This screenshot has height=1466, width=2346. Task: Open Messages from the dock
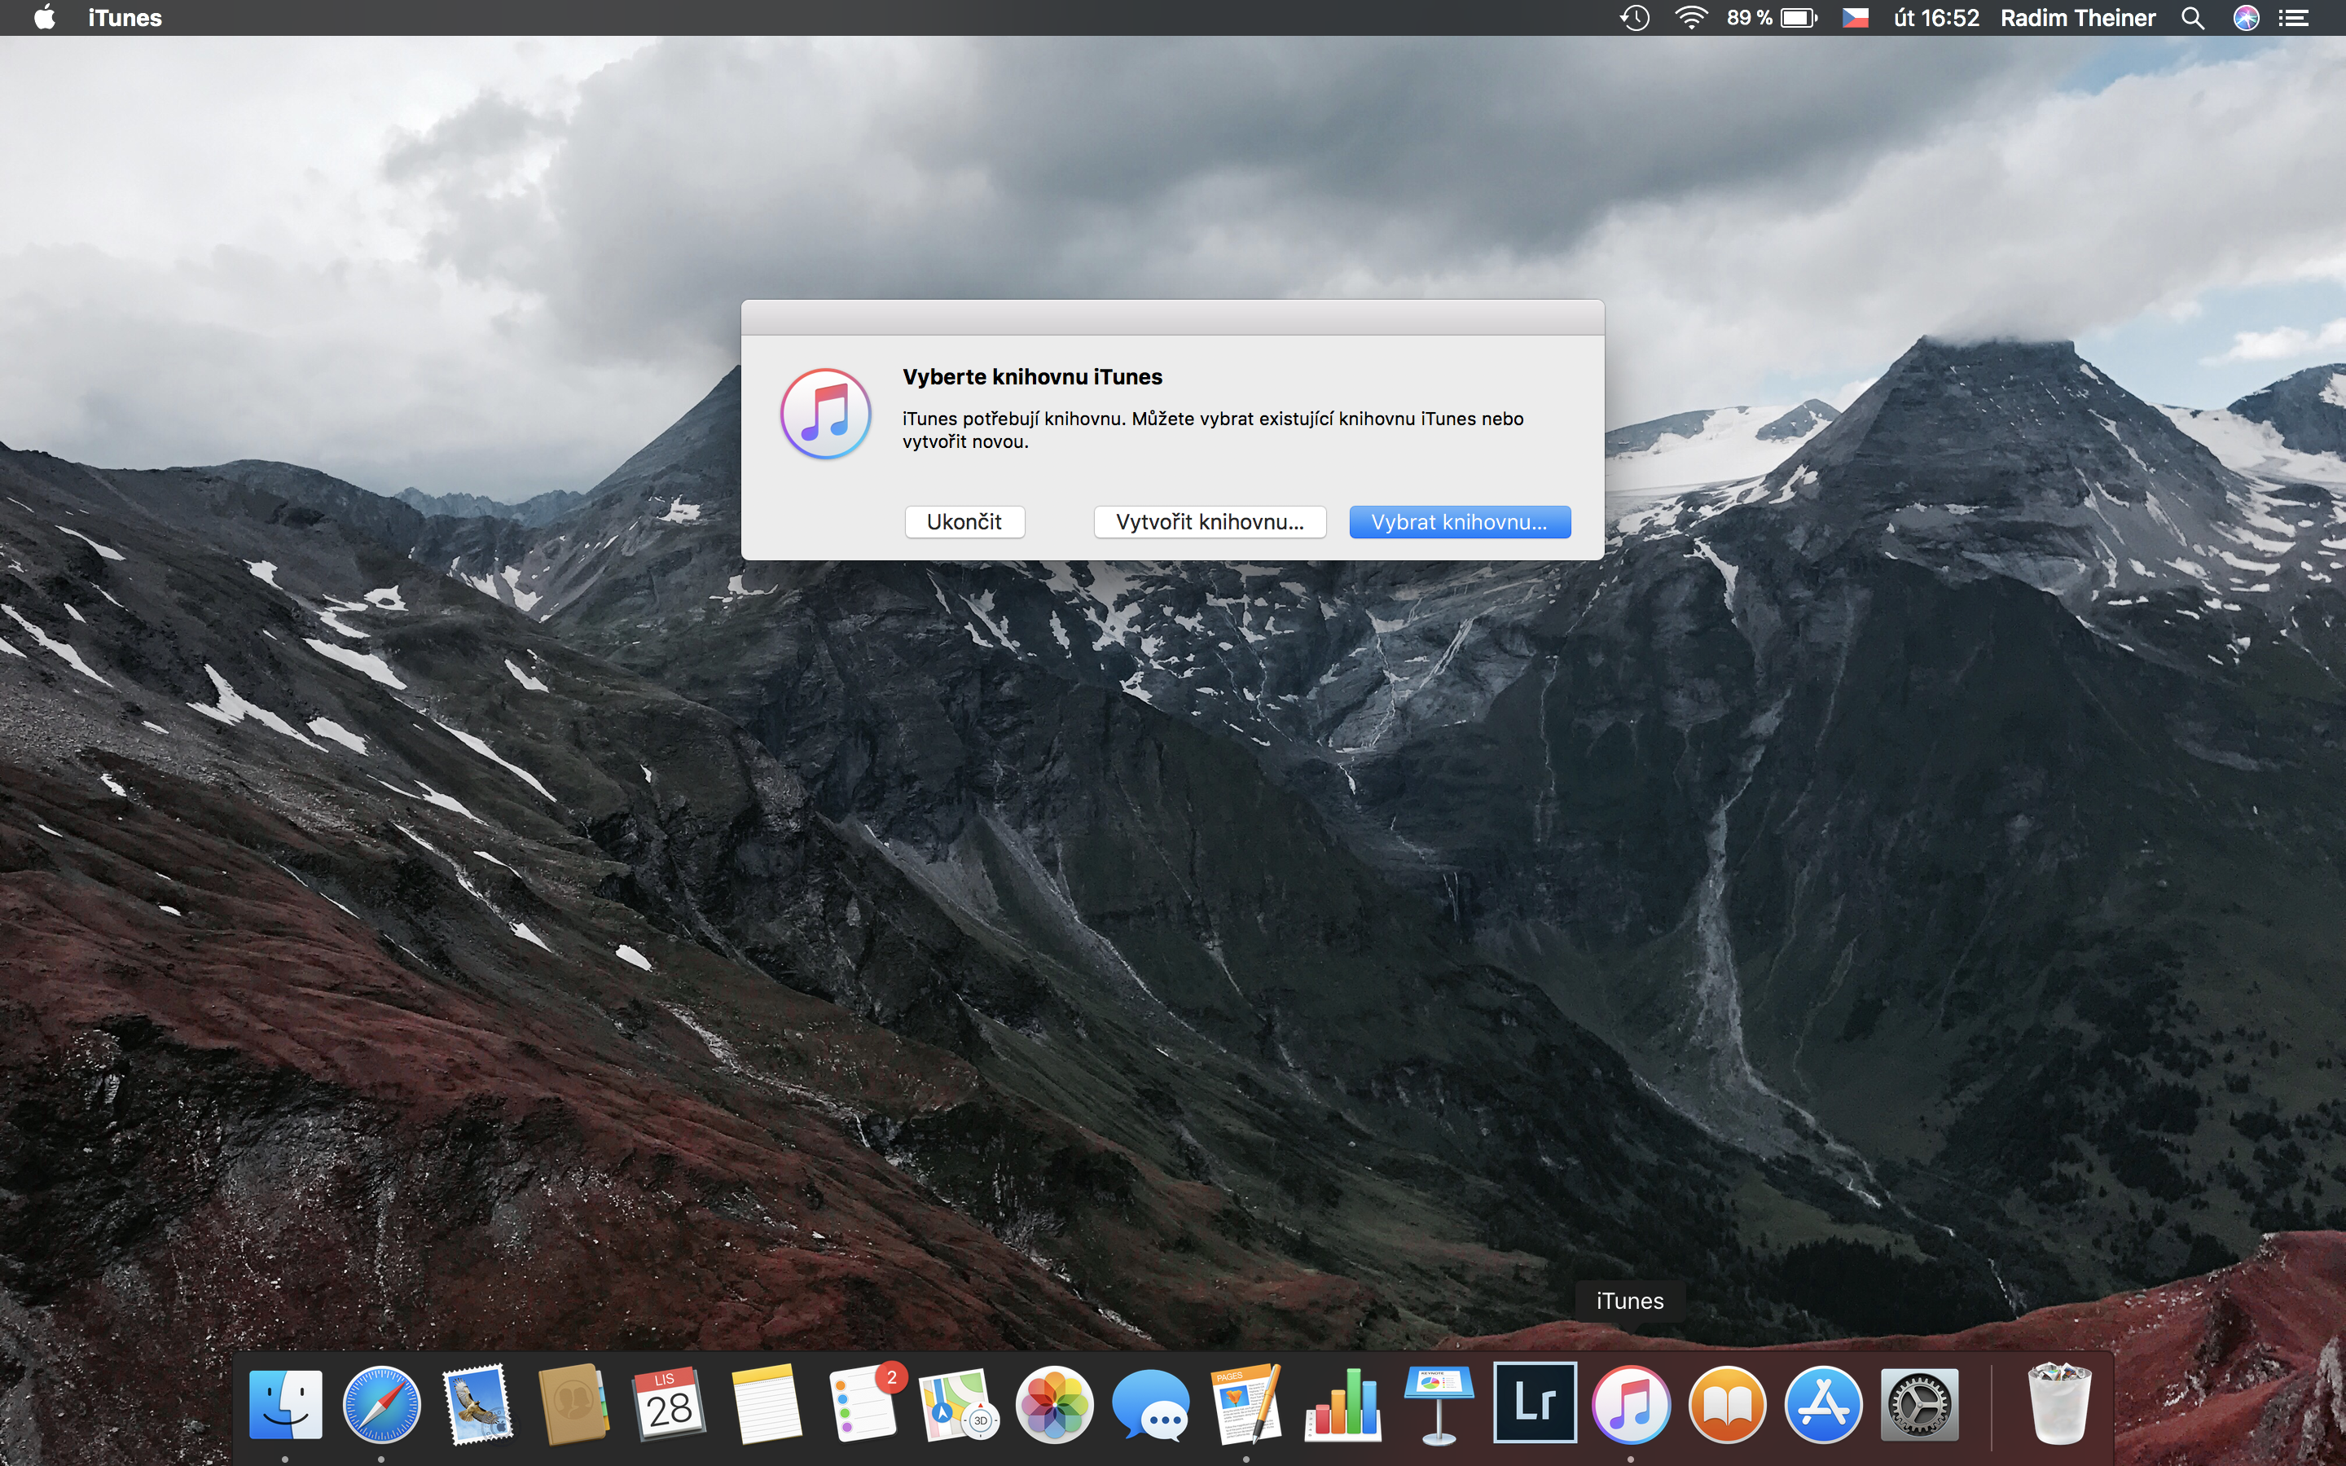coord(1149,1404)
